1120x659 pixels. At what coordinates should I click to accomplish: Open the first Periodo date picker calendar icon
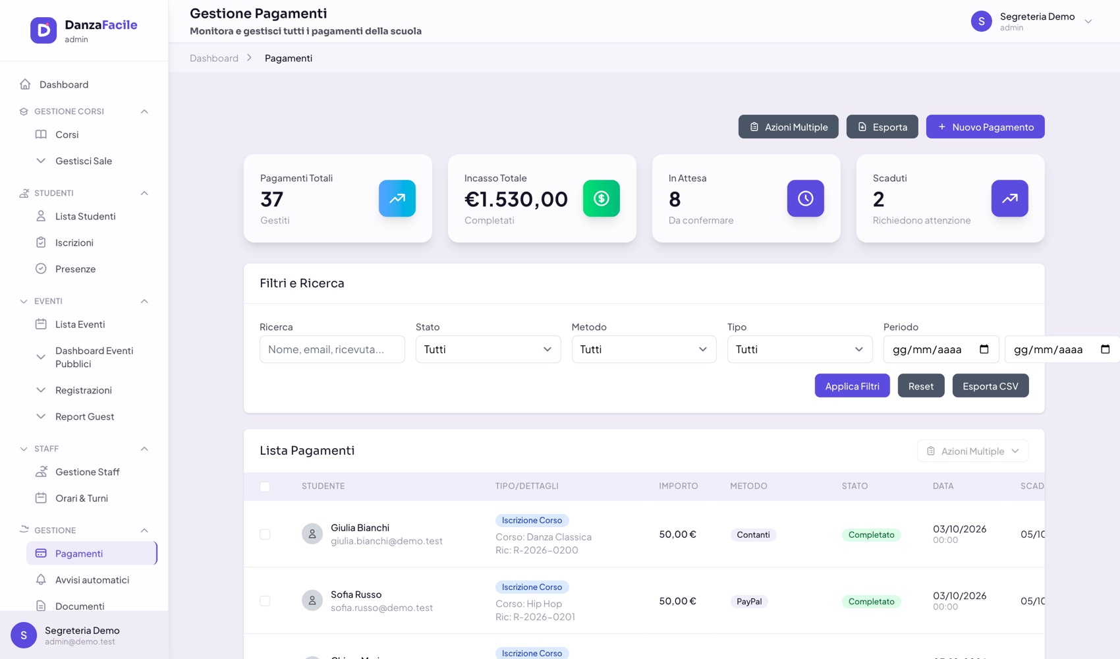click(x=984, y=349)
